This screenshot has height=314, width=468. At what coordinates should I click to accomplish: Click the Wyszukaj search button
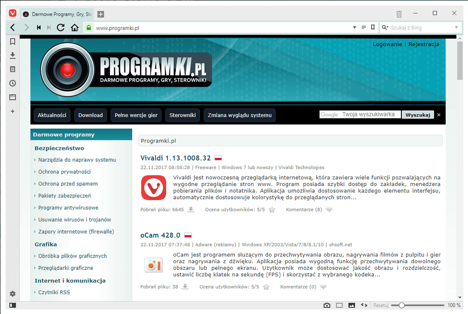[418, 115]
